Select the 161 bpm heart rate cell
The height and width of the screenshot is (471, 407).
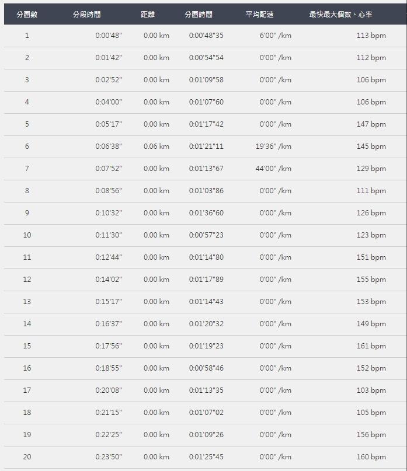[371, 346]
